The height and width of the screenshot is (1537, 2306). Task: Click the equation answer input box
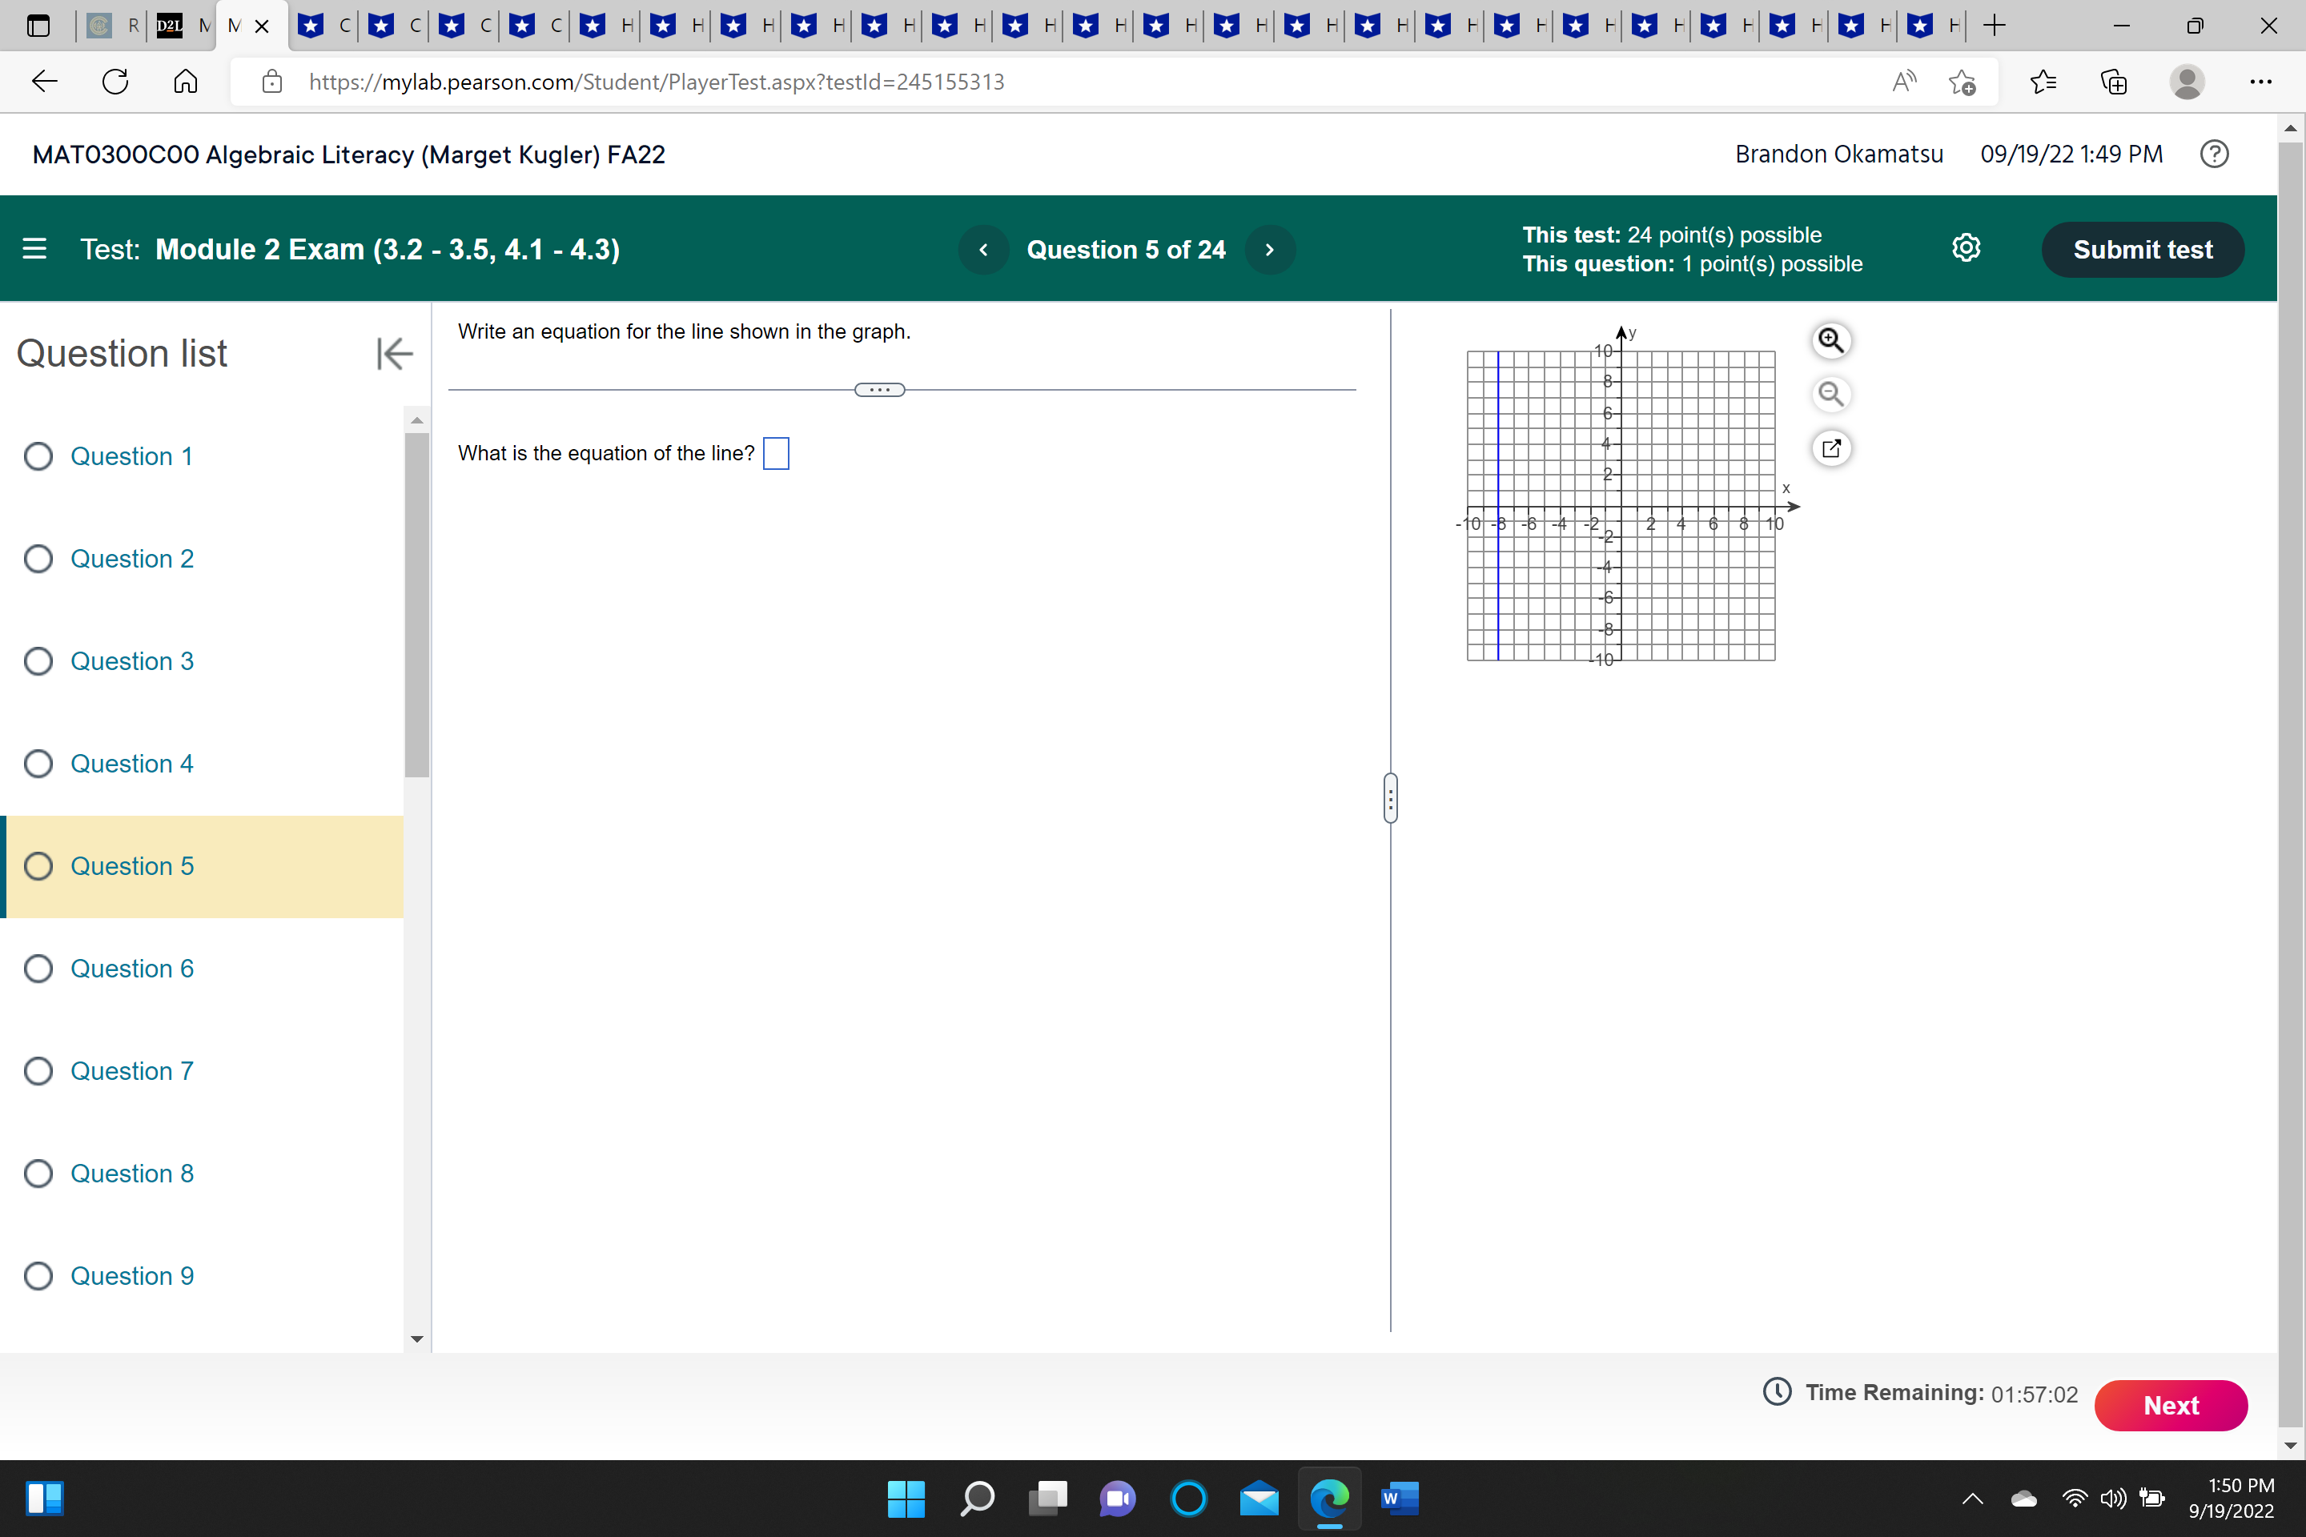776,453
